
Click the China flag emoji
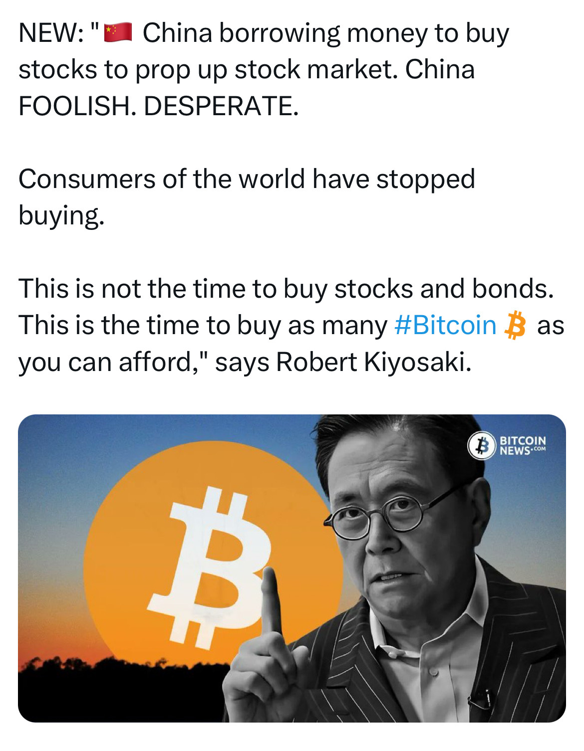pos(118,33)
